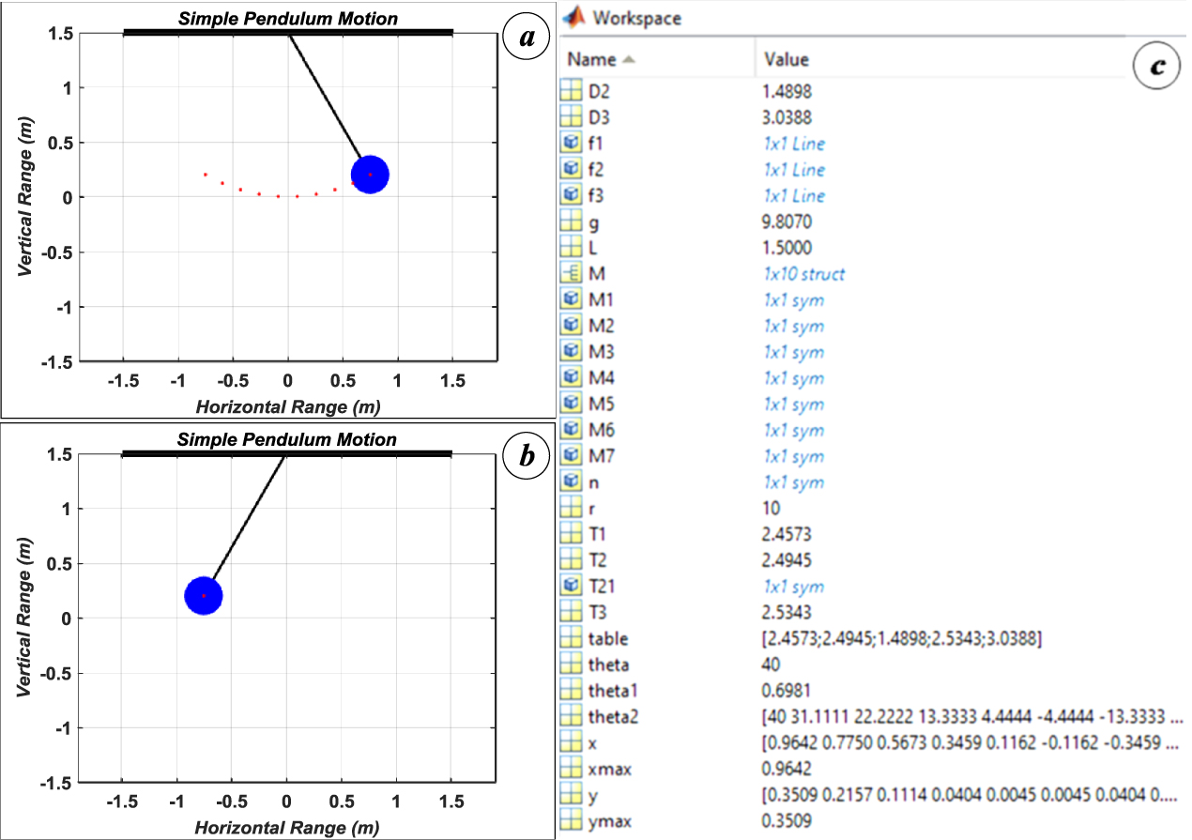Image resolution: width=1192 pixels, height=840 pixels.
Task: Click the sym icon next to variable n
Action: click(570, 481)
